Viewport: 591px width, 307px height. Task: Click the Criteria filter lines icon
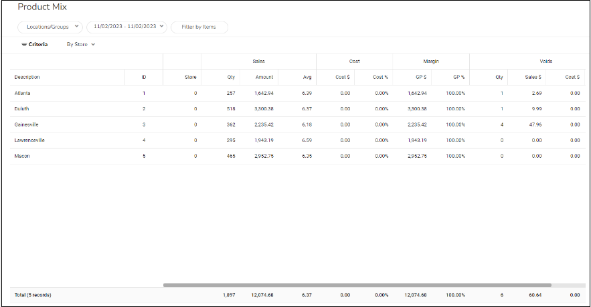point(24,45)
